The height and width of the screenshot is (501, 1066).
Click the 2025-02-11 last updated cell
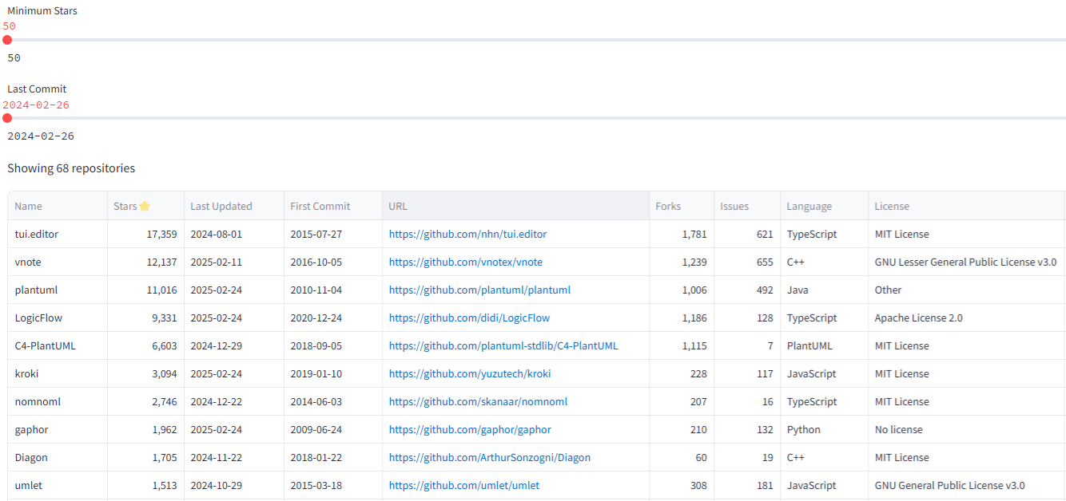(234, 262)
